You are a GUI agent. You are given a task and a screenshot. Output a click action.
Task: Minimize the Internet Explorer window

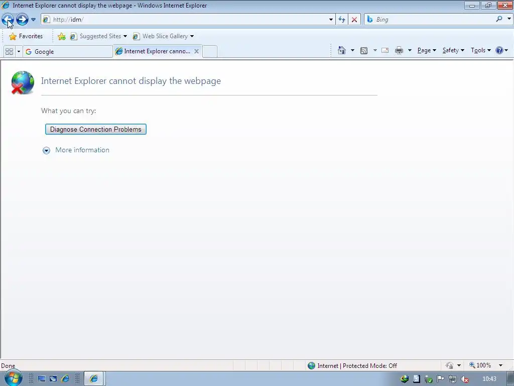[x=472, y=5]
